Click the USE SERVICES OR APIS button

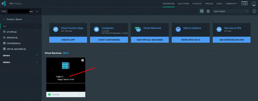232,40
